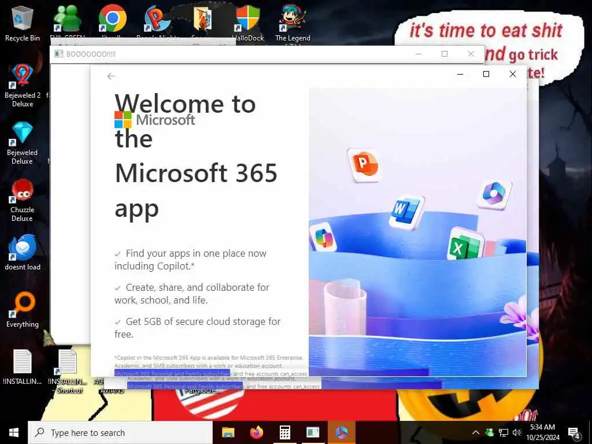
Task: Minimize the BOOOOOOO!!!!! window
Action: point(419,54)
